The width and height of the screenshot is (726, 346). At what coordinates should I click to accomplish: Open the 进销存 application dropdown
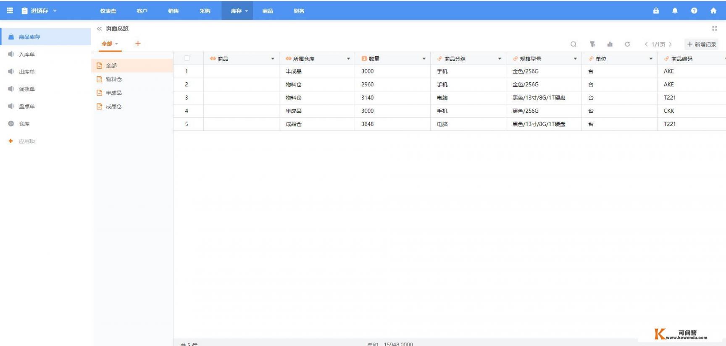[x=39, y=11]
